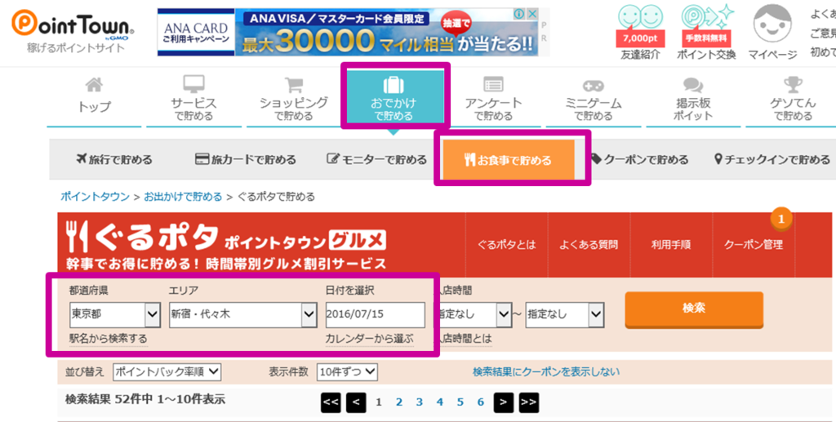Go to results page 6

click(x=480, y=402)
